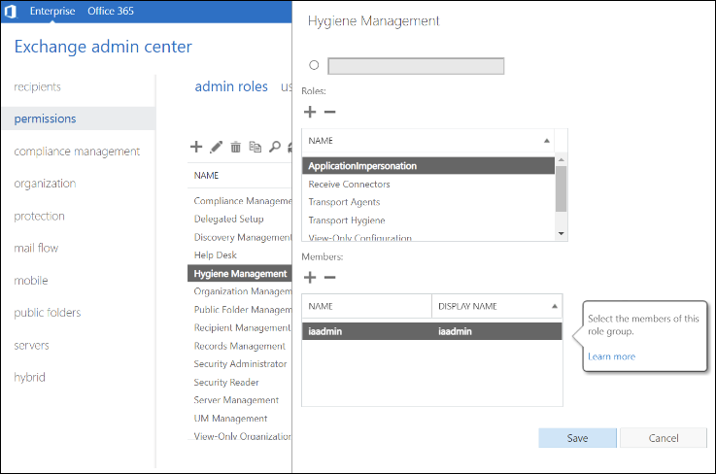Click the search magnifier icon in toolbar

pyautogui.click(x=275, y=148)
